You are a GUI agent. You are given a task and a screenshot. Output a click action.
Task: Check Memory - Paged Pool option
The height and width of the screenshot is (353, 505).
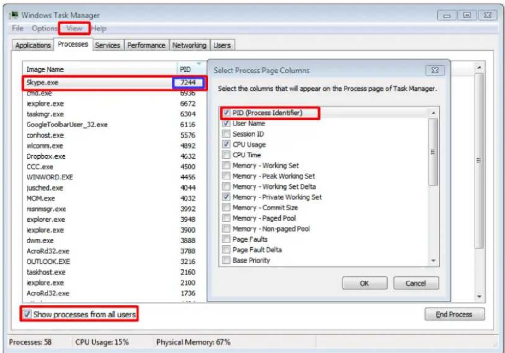(226, 218)
